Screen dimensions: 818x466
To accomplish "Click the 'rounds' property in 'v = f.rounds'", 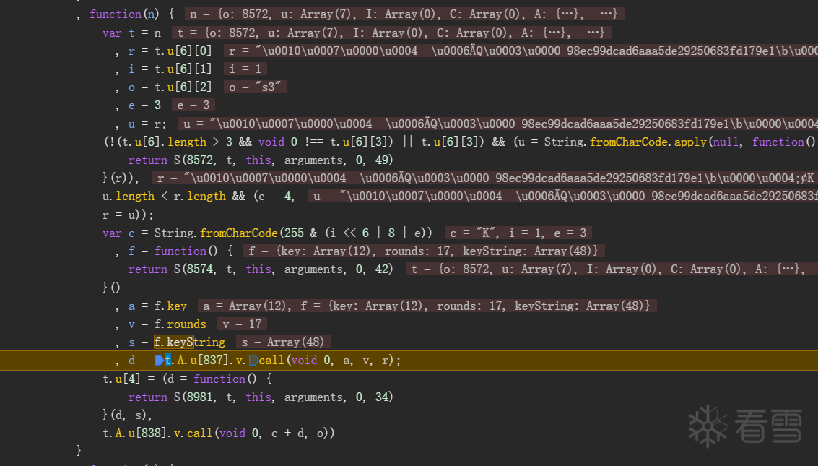I will click(186, 324).
